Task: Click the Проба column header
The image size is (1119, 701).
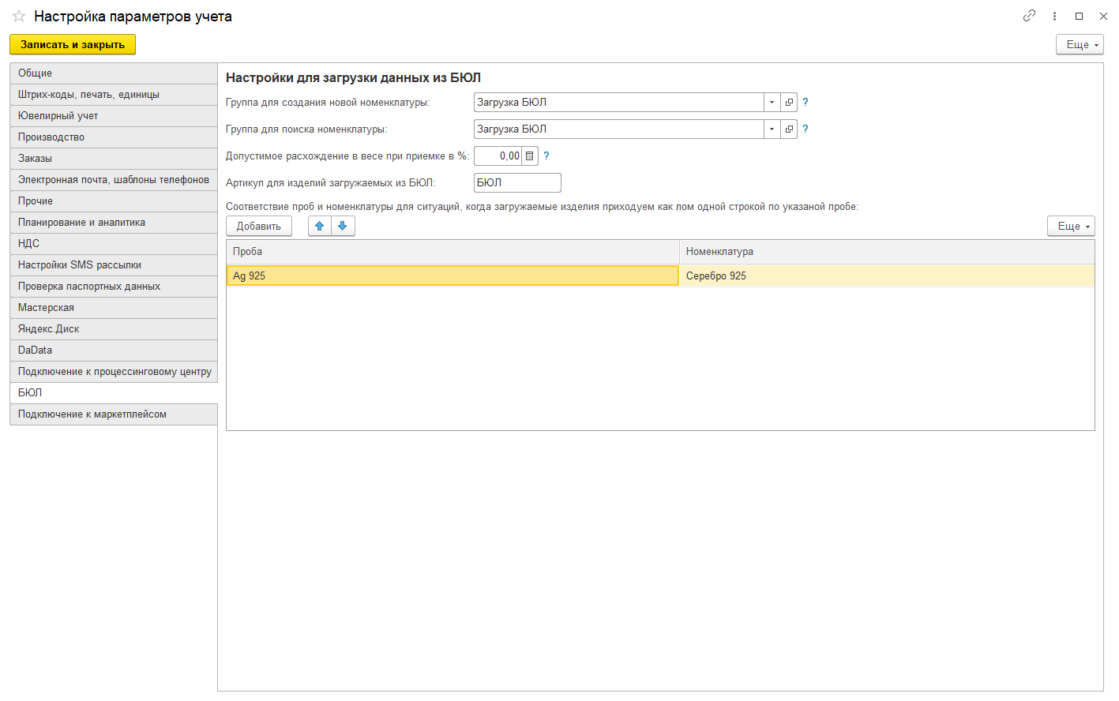Action: click(x=452, y=252)
